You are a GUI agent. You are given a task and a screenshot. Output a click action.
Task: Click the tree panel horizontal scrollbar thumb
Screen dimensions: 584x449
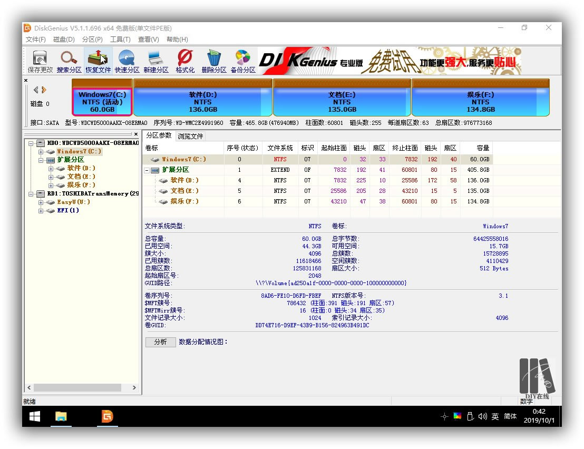pyautogui.click(x=77, y=387)
